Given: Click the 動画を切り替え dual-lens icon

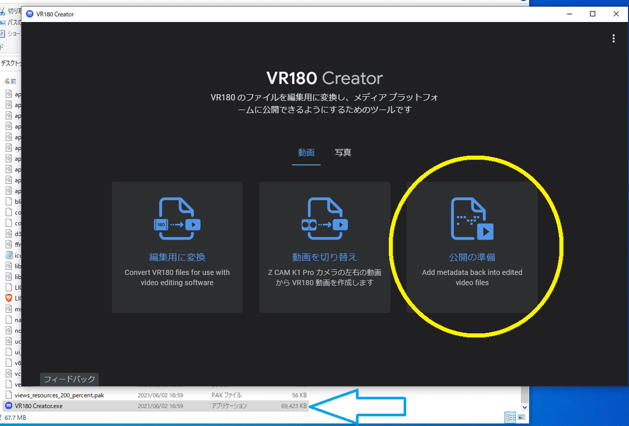Looking at the screenshot, I should point(324,219).
